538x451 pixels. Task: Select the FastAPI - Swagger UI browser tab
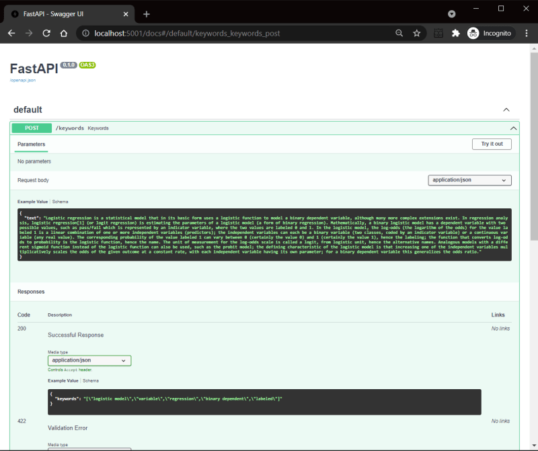tap(69, 14)
